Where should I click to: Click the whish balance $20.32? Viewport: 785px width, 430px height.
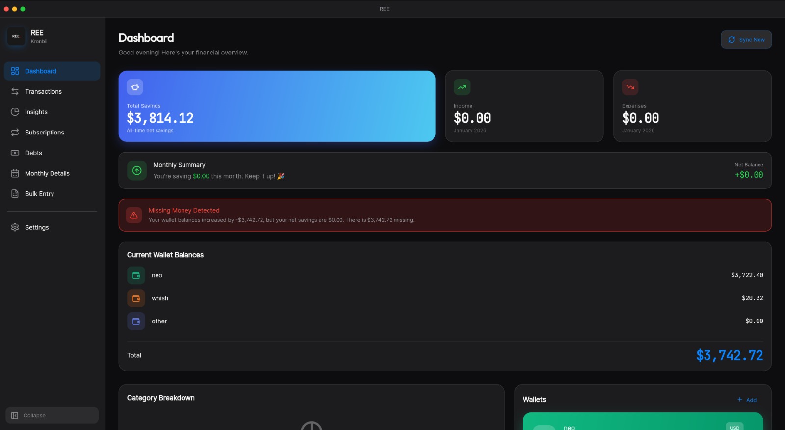pos(752,298)
